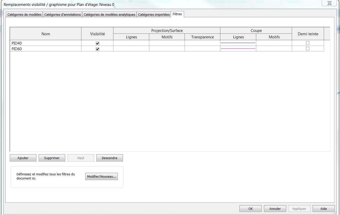The width and height of the screenshot is (340, 215).
Task: Uncheck visibility for PID40 filter
Action: point(97,43)
